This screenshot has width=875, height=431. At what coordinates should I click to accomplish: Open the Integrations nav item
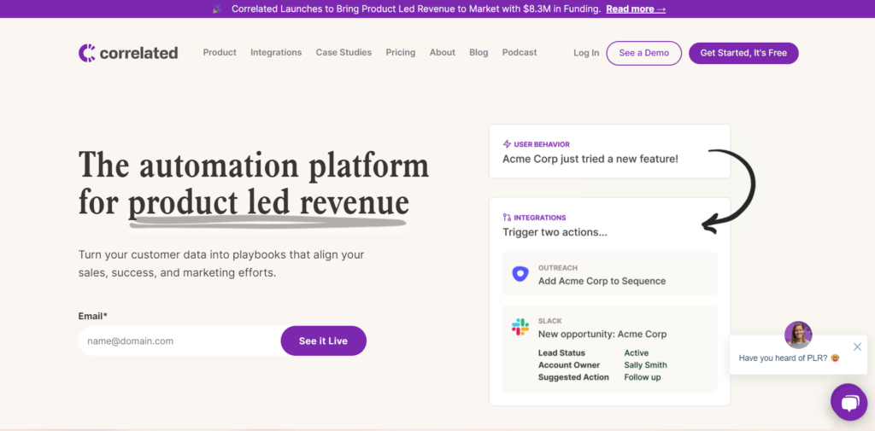tap(276, 53)
